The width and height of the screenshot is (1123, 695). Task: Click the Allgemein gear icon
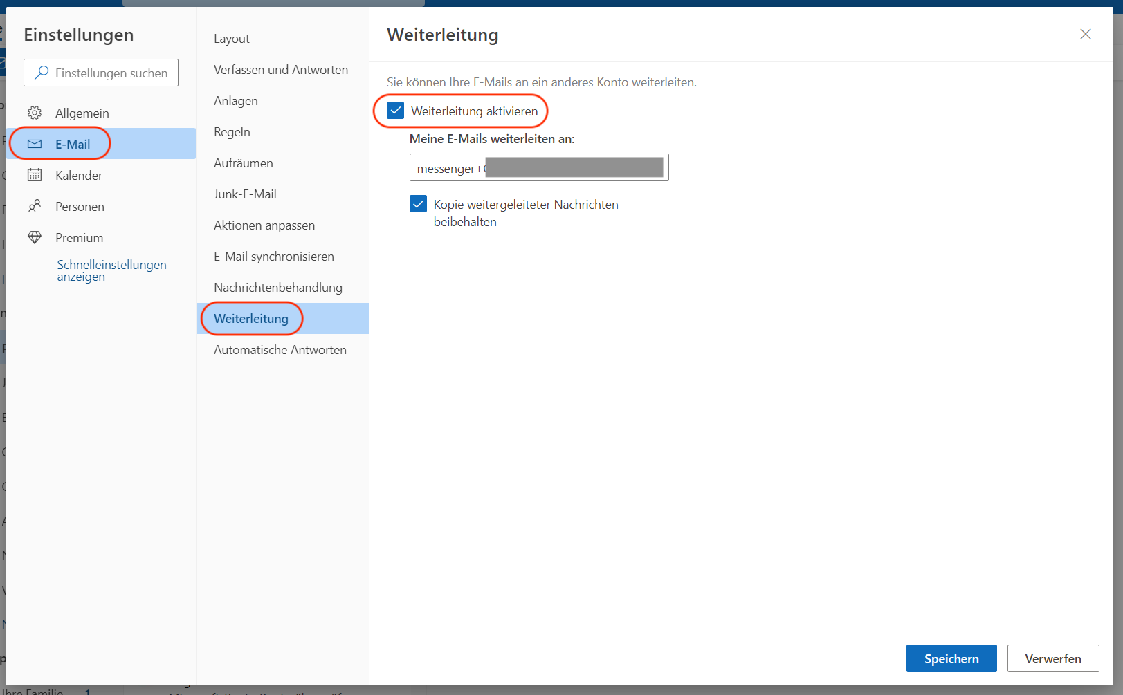pyautogui.click(x=35, y=113)
